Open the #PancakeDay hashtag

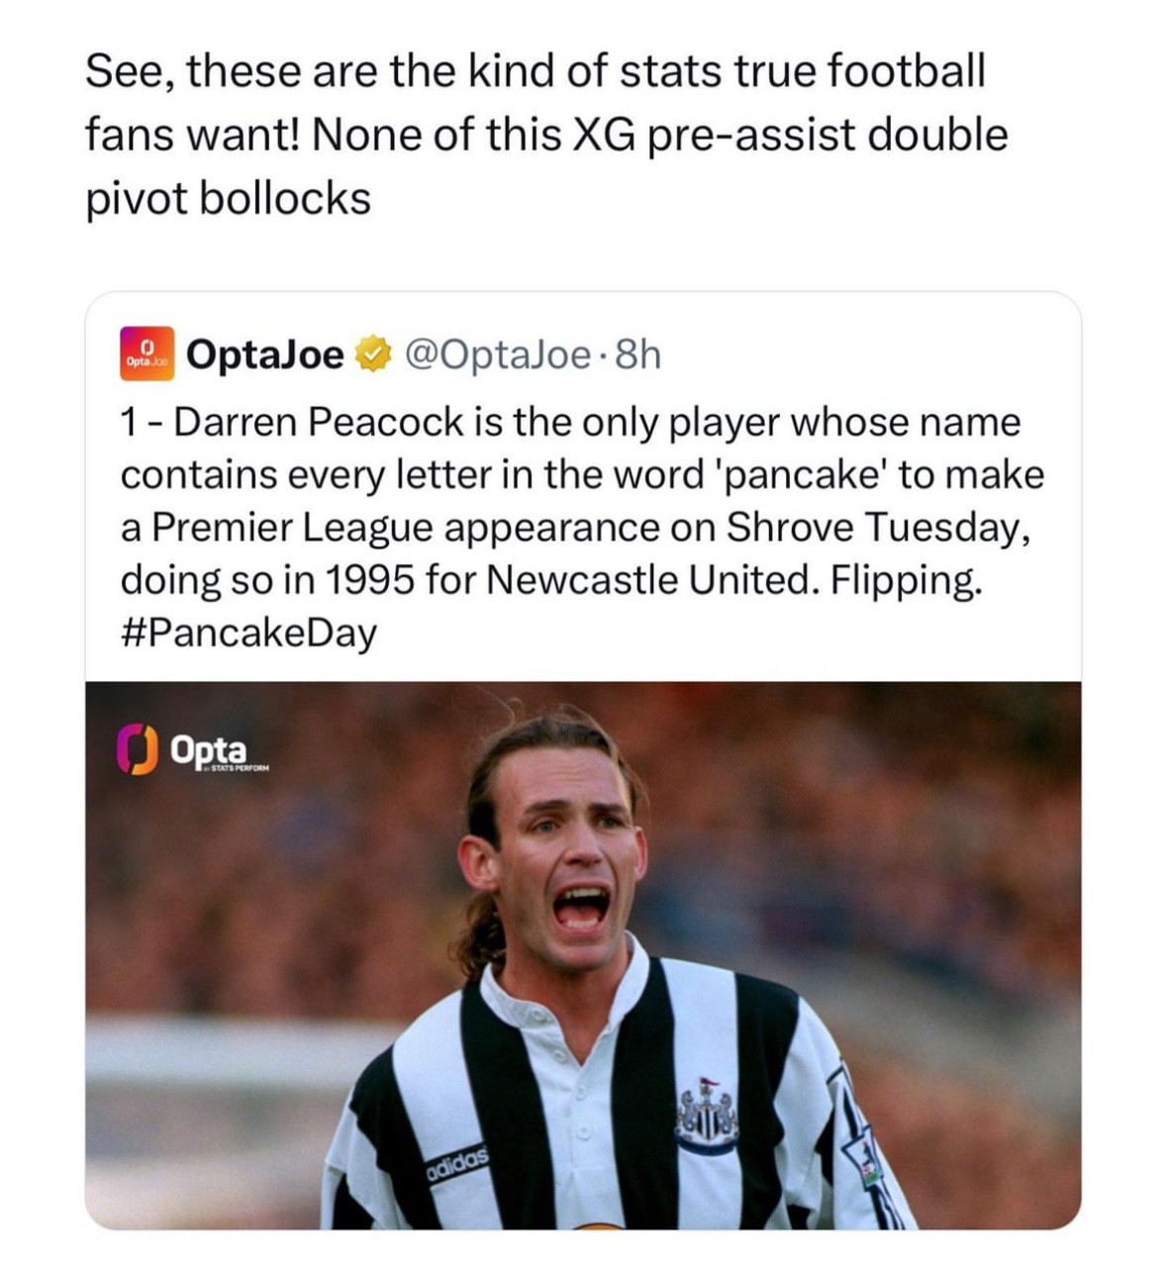[x=248, y=632]
